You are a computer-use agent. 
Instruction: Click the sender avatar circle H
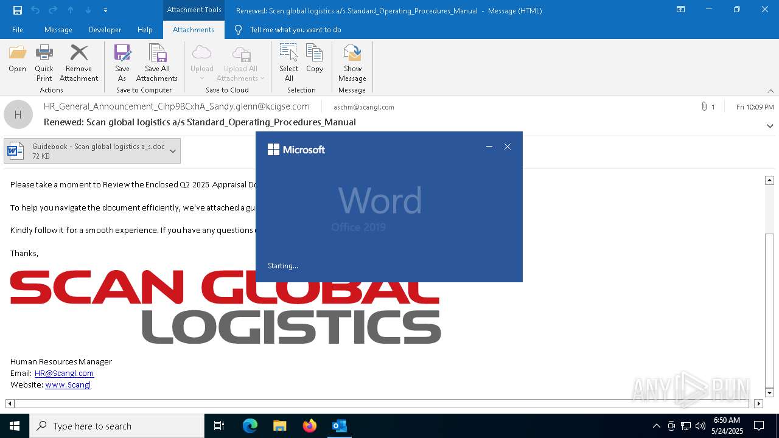pyautogui.click(x=18, y=114)
